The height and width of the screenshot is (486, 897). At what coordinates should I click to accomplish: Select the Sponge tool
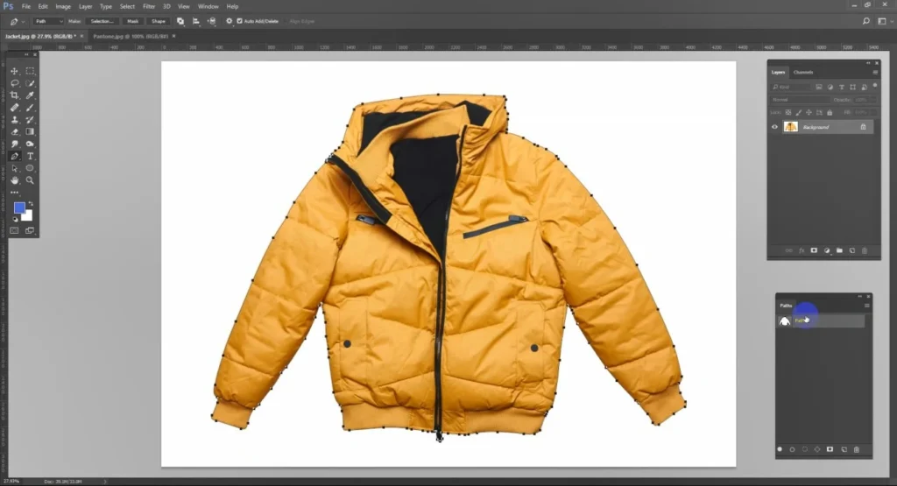(x=30, y=144)
